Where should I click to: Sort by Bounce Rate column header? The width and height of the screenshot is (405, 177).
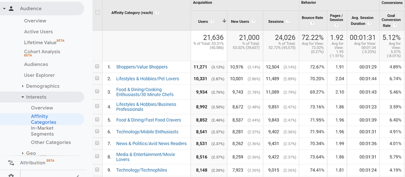pyautogui.click(x=312, y=18)
